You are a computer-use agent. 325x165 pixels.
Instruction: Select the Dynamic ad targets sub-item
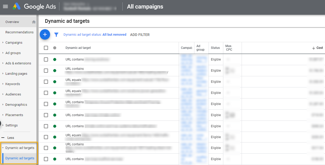[20, 158]
